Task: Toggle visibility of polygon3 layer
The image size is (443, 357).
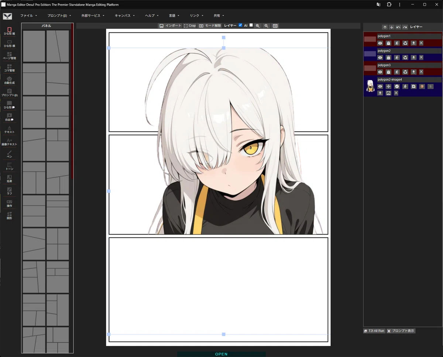Action: (380, 72)
